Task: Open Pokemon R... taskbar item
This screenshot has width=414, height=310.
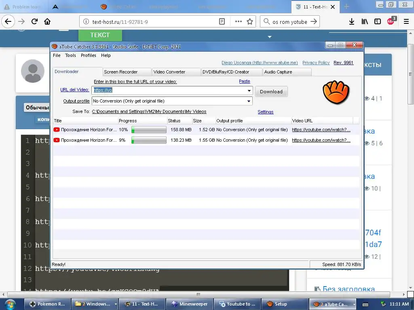Action: (48, 304)
